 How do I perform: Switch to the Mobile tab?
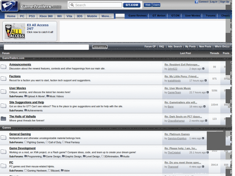(x=92, y=16)
